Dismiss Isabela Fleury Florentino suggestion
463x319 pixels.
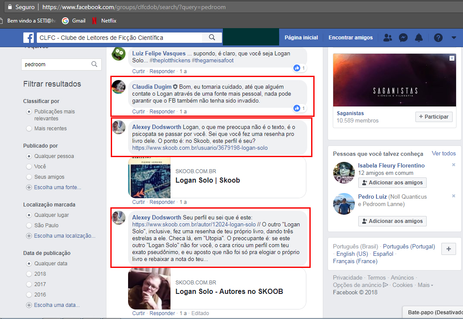pos(453,165)
